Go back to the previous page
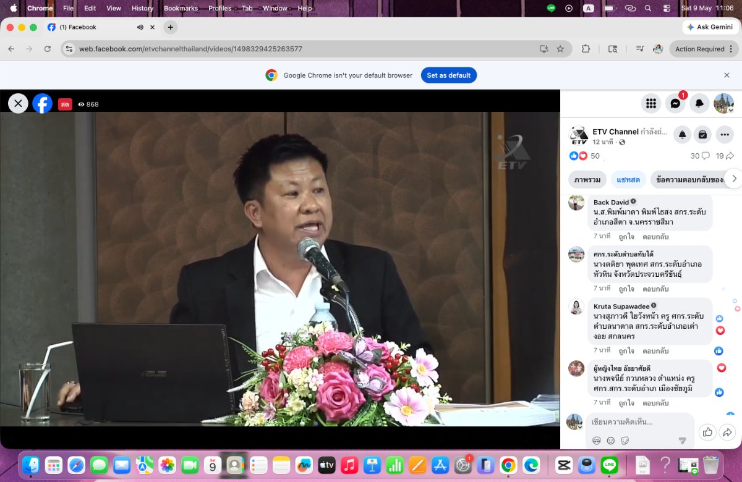Screen dimensions: 742x482 tap(11, 49)
